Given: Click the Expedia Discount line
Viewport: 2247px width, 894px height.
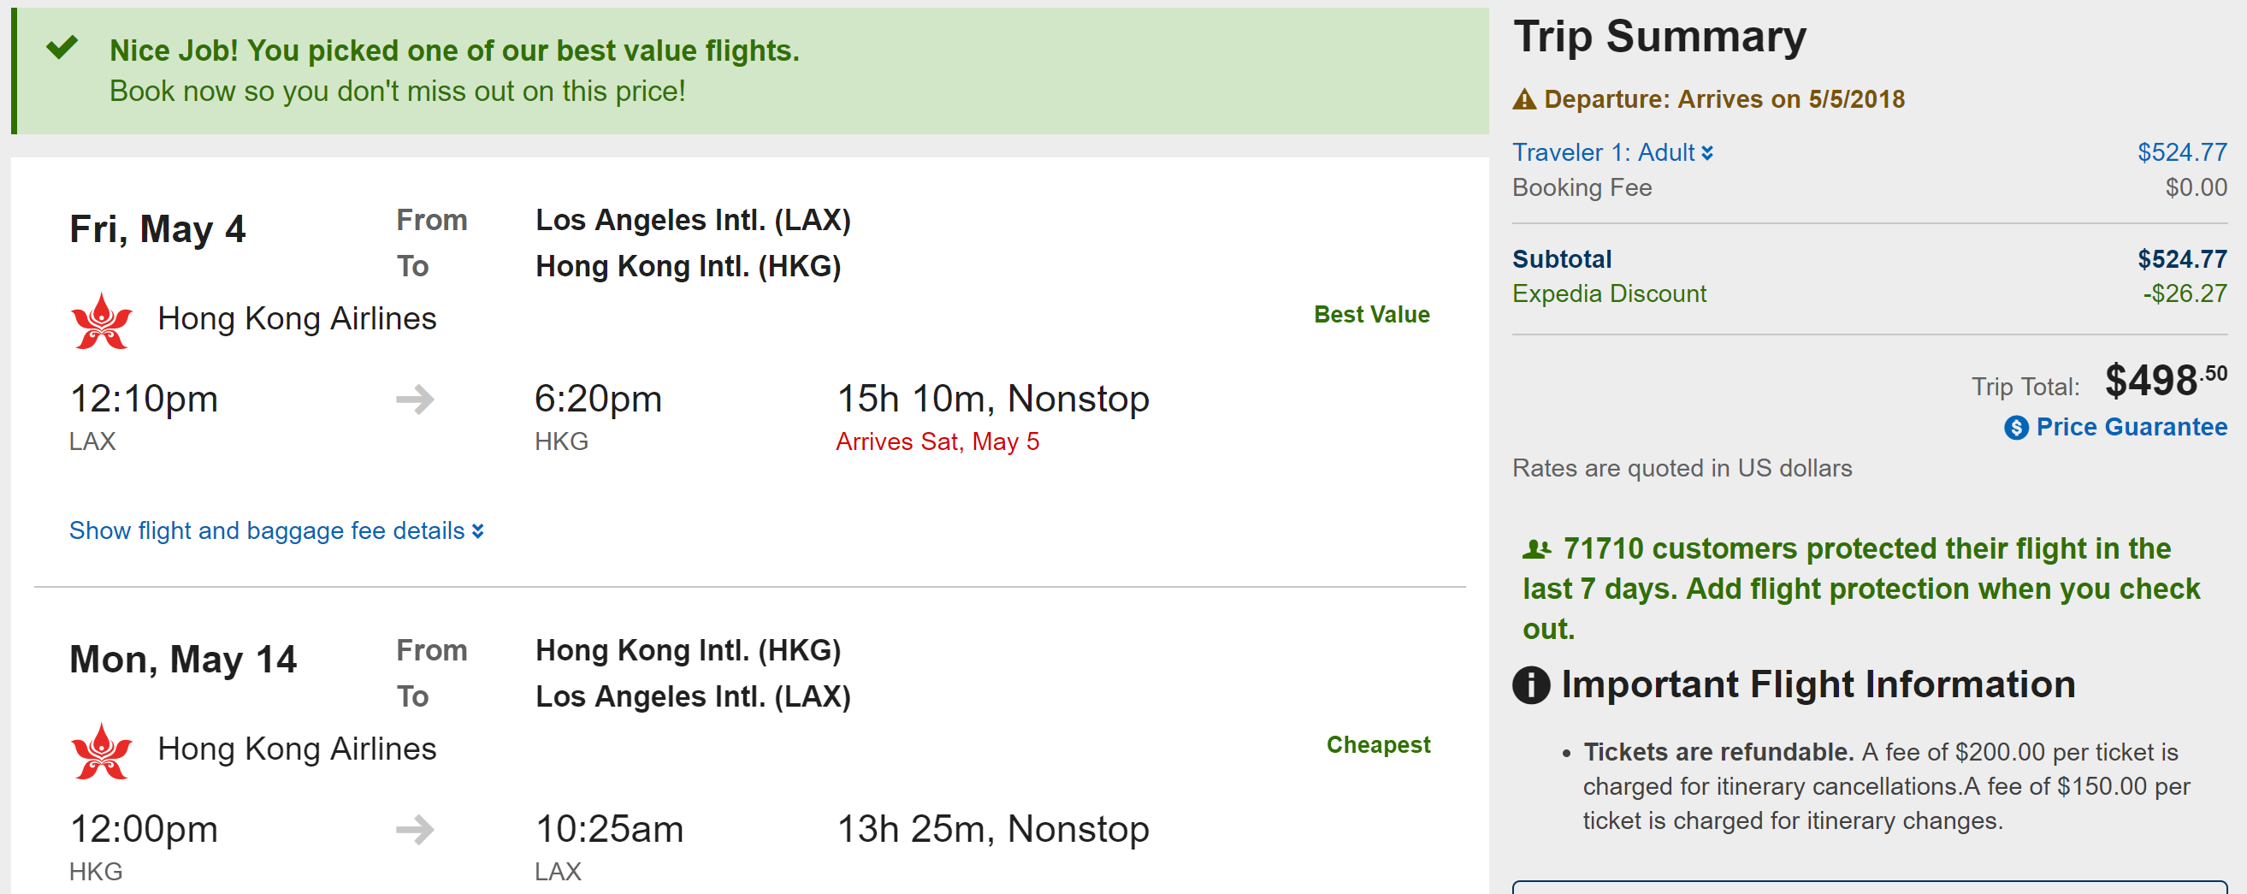Looking at the screenshot, I should pyautogui.click(x=1609, y=293).
